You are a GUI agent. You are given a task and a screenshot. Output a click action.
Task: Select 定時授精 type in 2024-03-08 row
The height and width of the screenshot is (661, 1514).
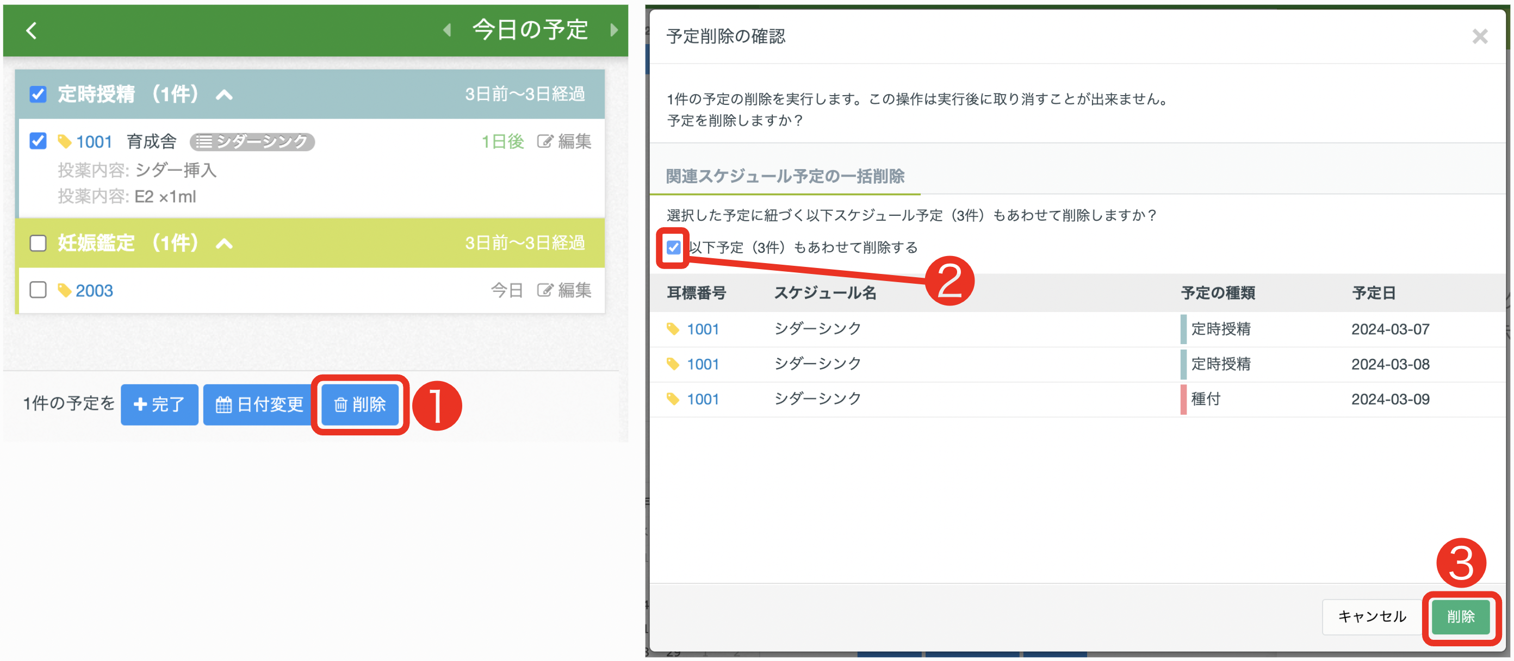(x=1221, y=364)
